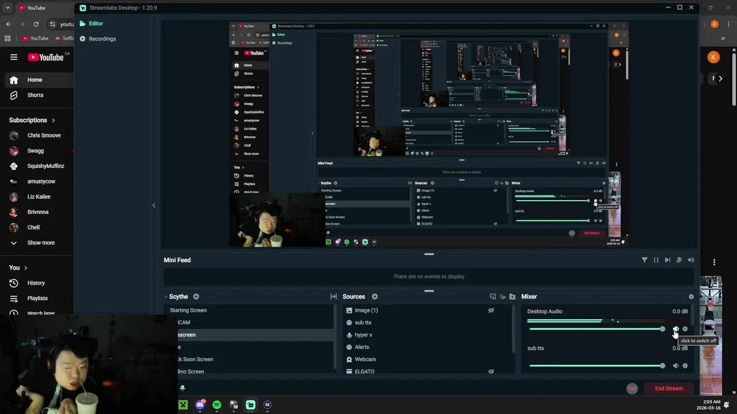737x414 pixels.
Task: Open the 4K app from the taskbar
Action: [x=267, y=405]
